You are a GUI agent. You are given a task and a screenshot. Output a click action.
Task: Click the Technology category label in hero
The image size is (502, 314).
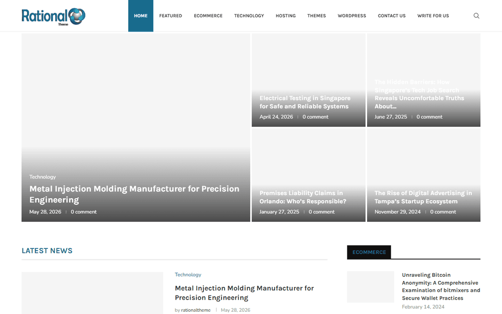pos(43,177)
